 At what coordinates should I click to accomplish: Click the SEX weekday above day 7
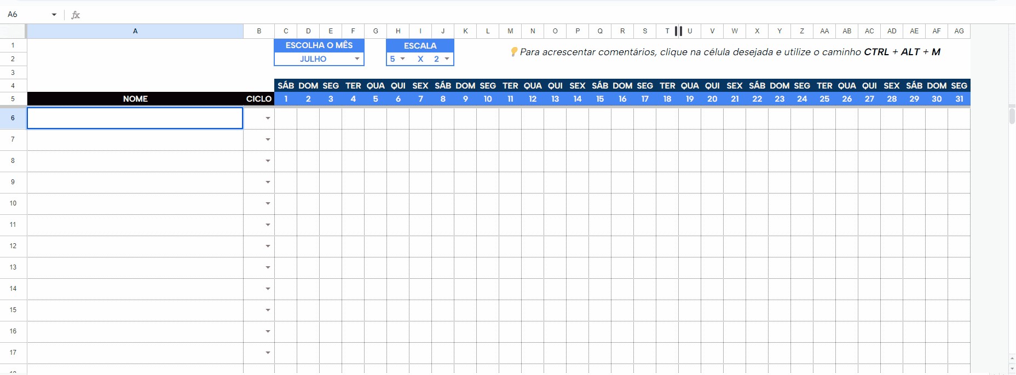[420, 86]
